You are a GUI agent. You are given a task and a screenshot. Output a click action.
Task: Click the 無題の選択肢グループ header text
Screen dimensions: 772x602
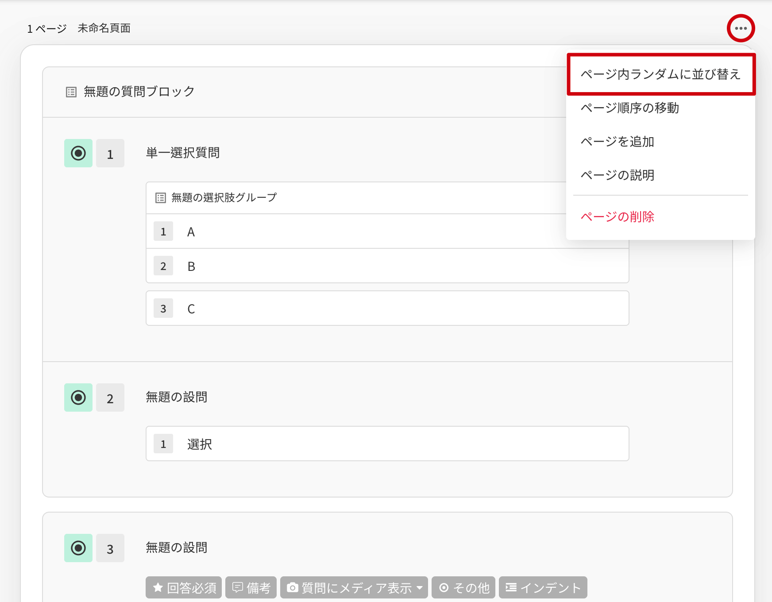[x=224, y=197]
